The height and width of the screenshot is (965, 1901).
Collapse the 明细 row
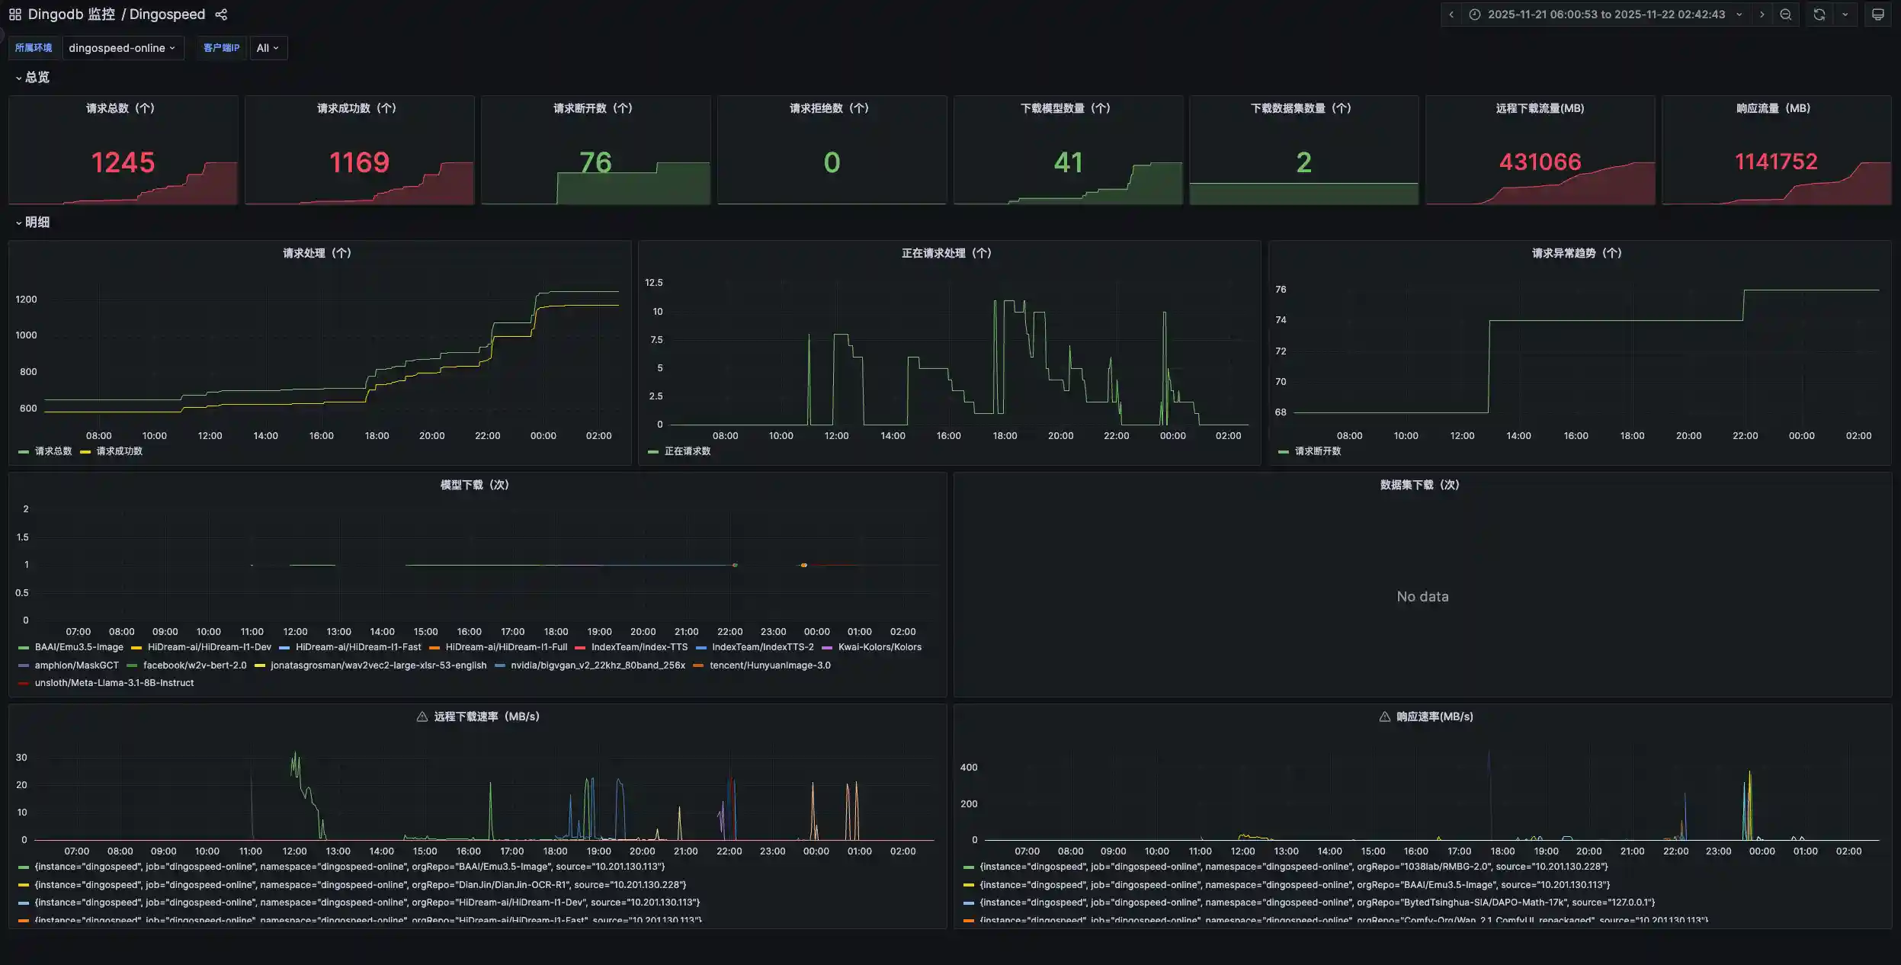coord(35,222)
